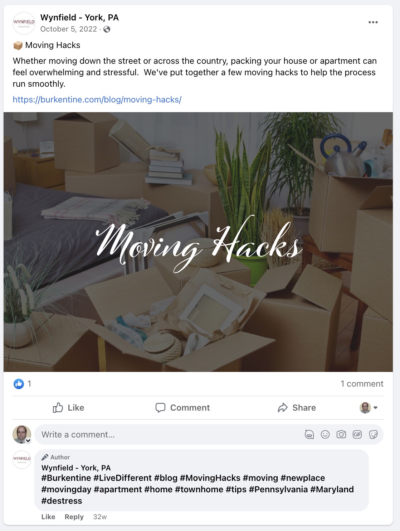Click the #MovingHacks hashtag
400x531 pixels.
(210, 478)
